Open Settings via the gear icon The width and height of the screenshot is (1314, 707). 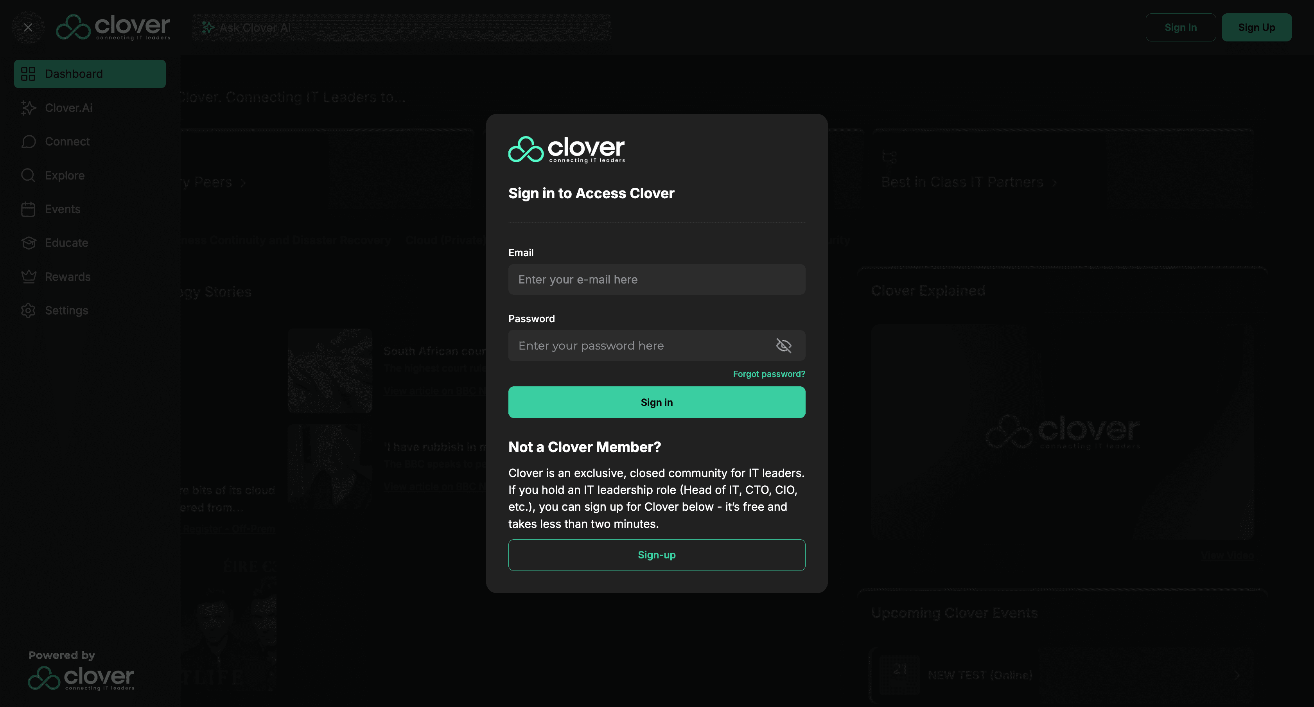tap(29, 310)
